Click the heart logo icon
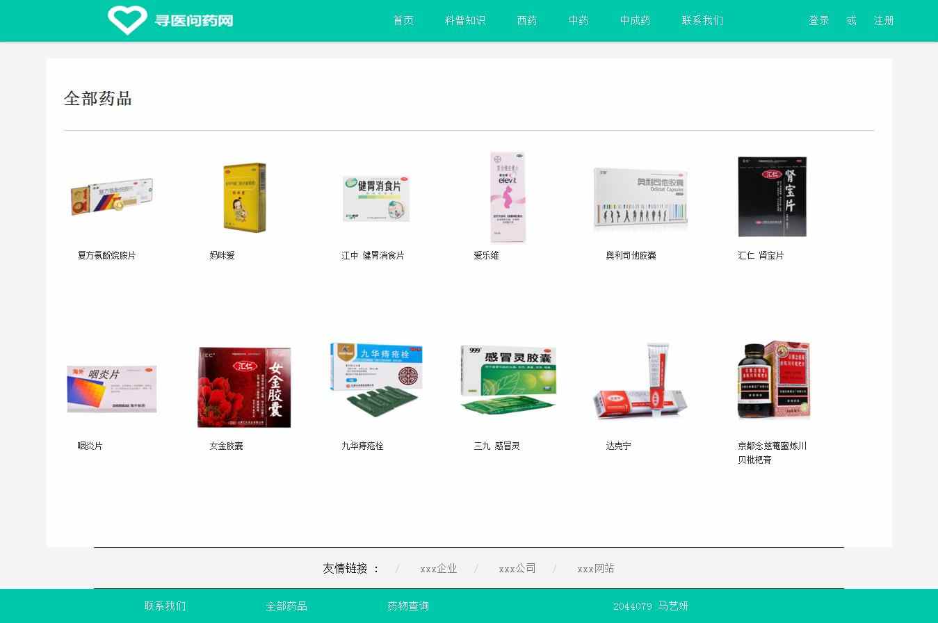The width and height of the screenshot is (938, 623). (127, 20)
